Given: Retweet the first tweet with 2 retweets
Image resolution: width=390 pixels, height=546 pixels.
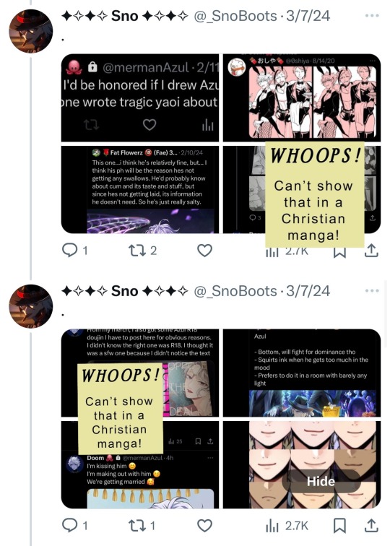Looking at the screenshot, I should click(142, 250).
